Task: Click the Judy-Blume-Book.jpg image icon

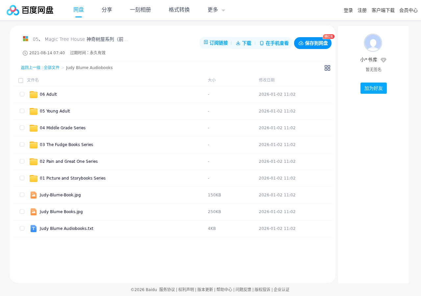Action: pyautogui.click(x=34, y=195)
